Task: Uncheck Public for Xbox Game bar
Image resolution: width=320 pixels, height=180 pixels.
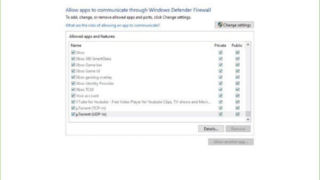Action: pos(238,65)
